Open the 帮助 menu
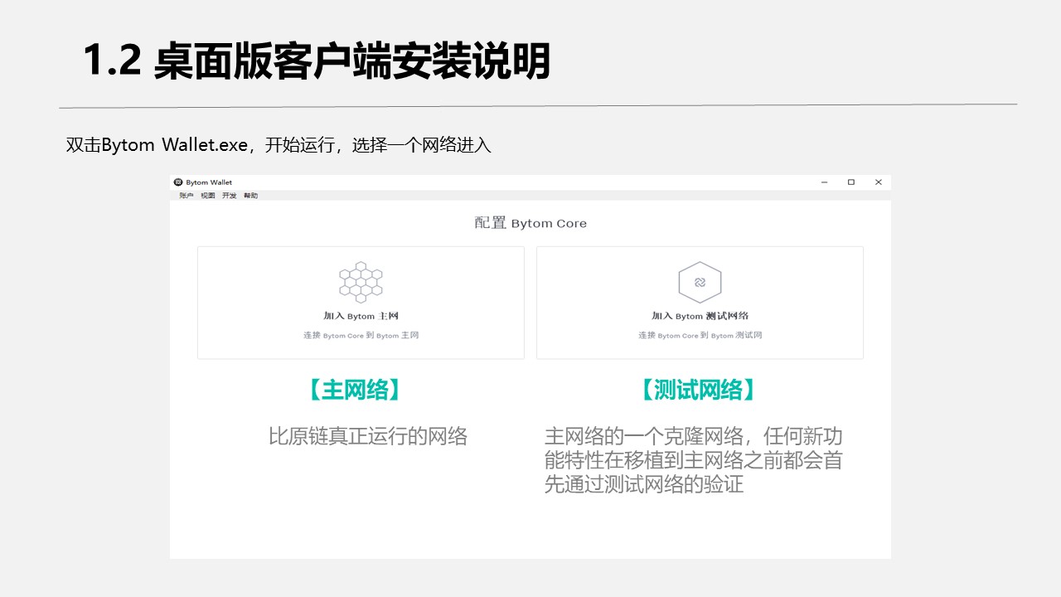This screenshot has width=1061, height=597. click(251, 196)
